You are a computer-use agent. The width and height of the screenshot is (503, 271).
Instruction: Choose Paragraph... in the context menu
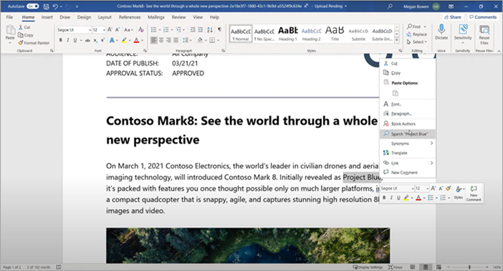point(407,114)
